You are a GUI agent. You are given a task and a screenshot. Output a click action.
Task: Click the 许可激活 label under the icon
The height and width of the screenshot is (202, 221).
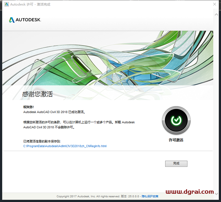pyautogui.click(x=176, y=140)
